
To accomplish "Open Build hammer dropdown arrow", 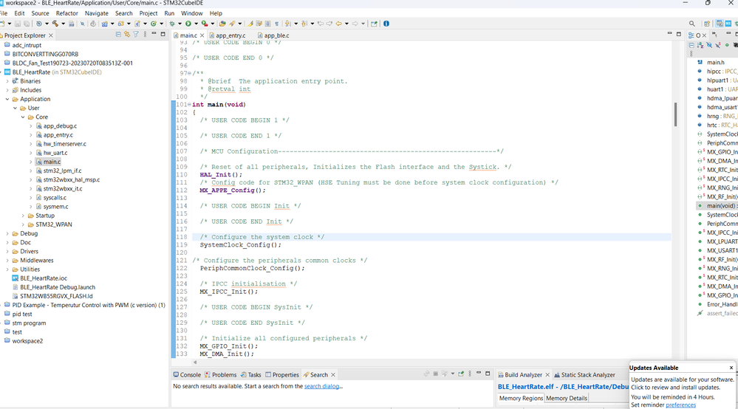I will [63, 24].
